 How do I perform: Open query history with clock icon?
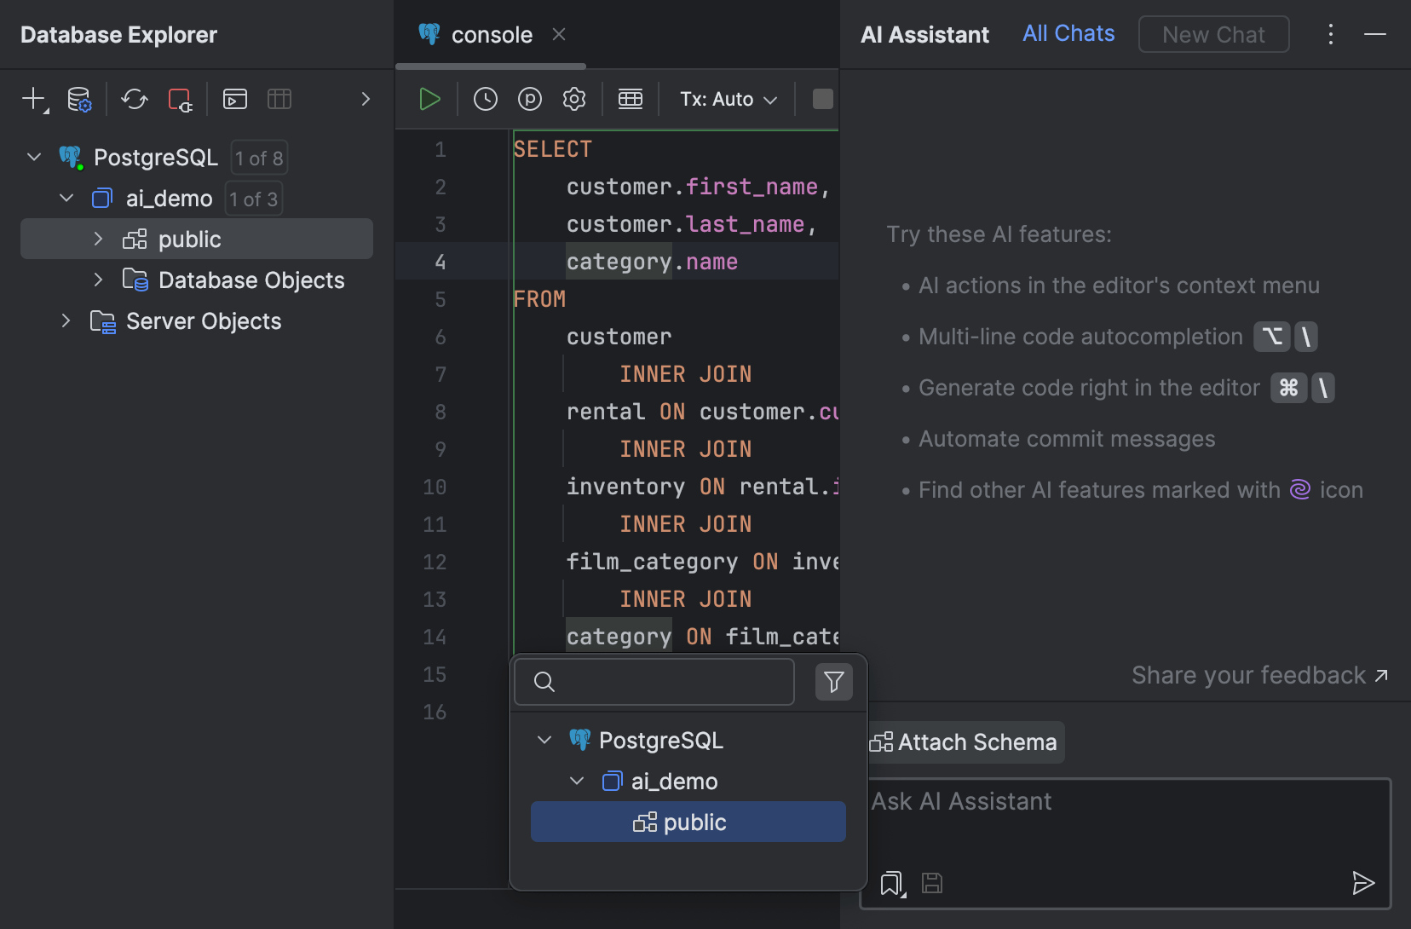pyautogui.click(x=485, y=99)
